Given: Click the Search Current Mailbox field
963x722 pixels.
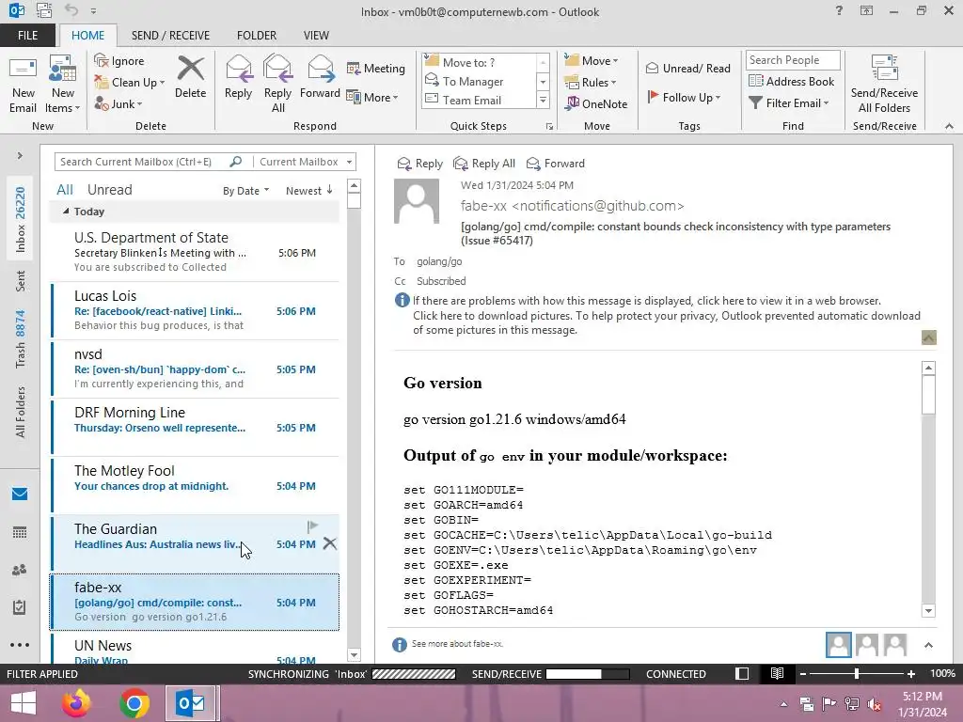Looking at the screenshot, I should 144,162.
